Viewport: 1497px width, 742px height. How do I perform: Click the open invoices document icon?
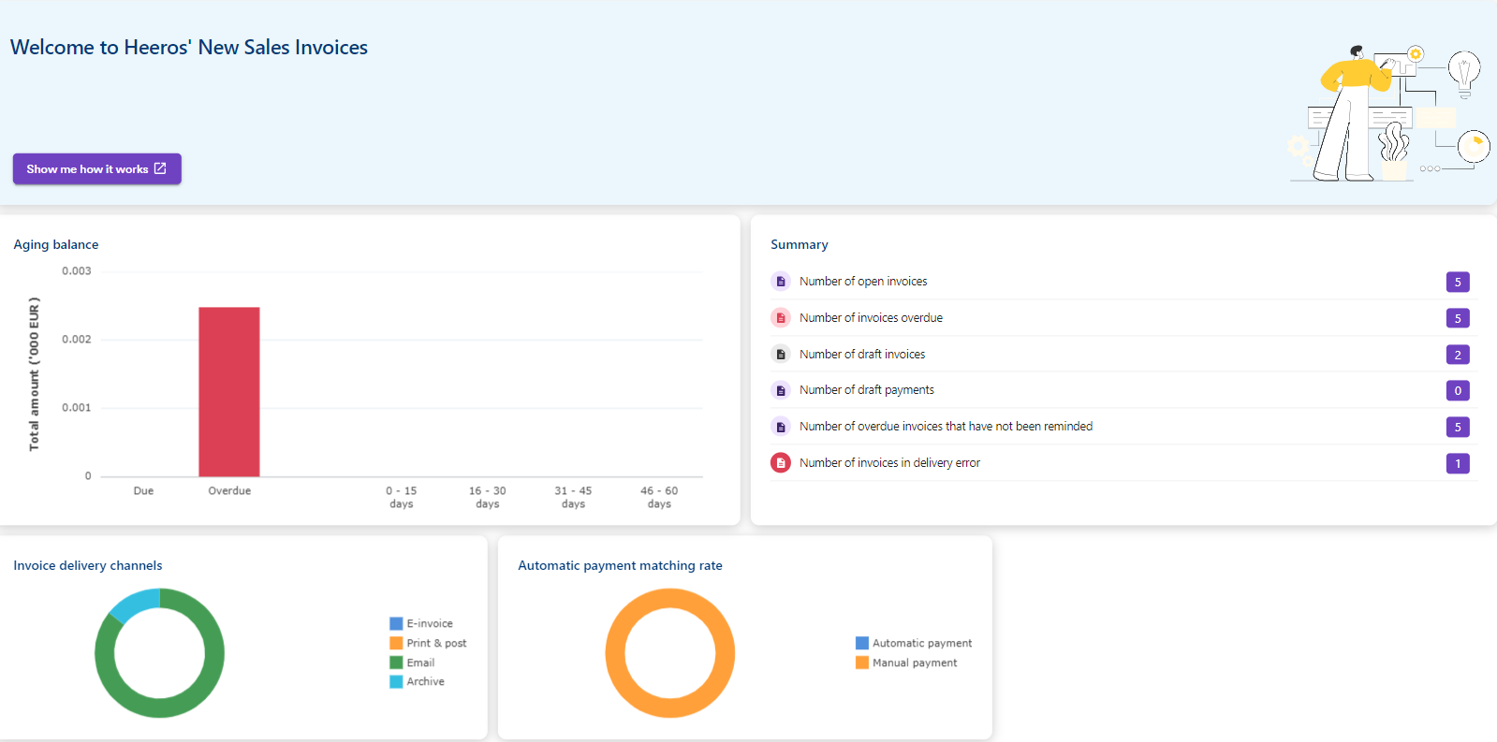(781, 282)
